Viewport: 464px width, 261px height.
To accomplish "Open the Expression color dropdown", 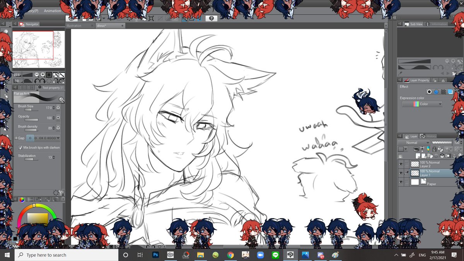I will [x=423, y=104].
